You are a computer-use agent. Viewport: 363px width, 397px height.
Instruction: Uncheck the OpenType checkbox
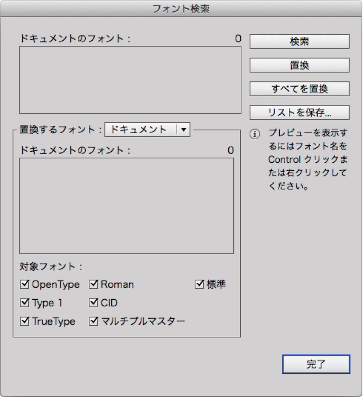pyautogui.click(x=25, y=284)
